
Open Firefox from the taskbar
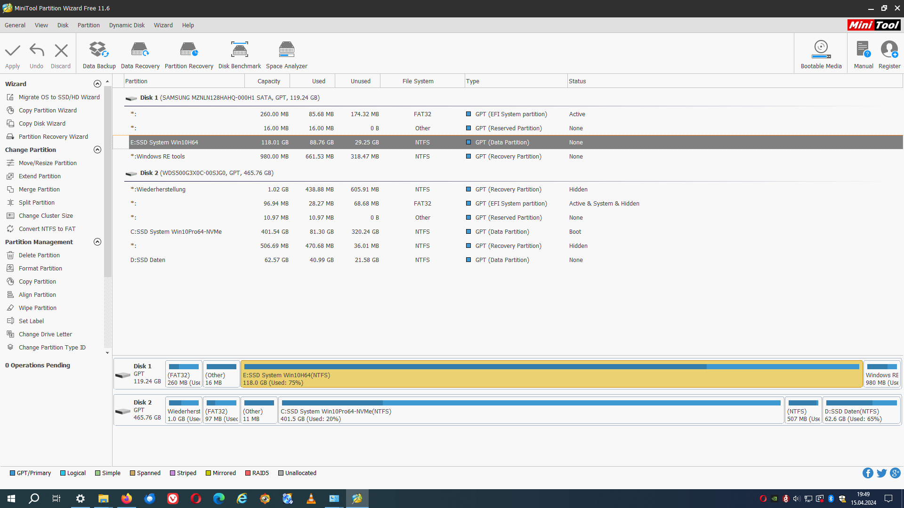pyautogui.click(x=126, y=498)
